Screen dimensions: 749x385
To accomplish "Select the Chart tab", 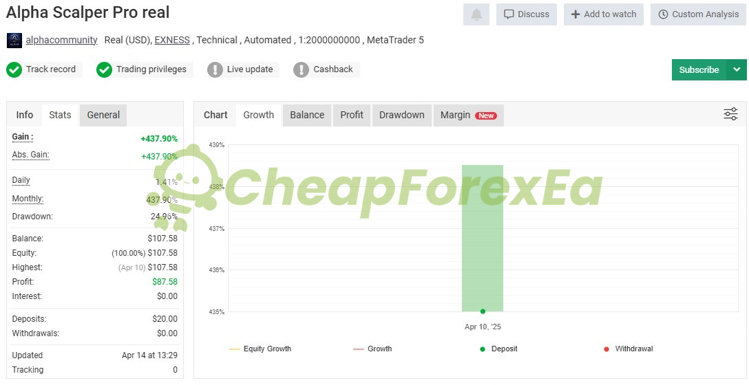I will pos(215,115).
